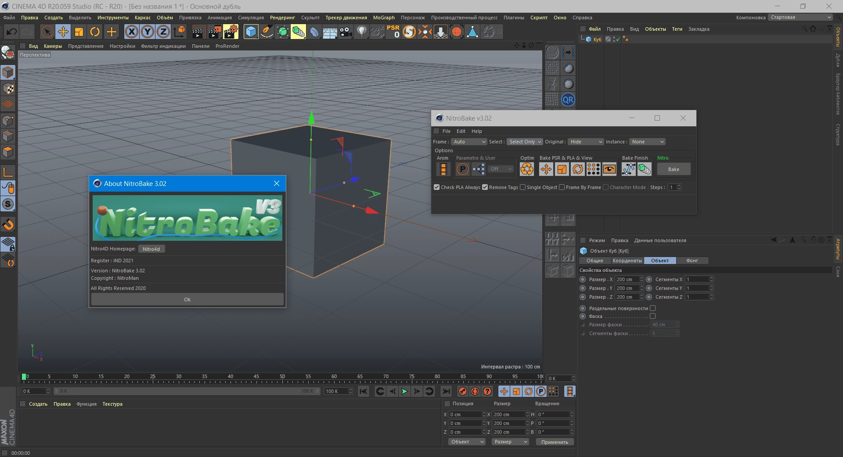This screenshot has height=457, width=843.
Task: Click the Render View clapperboard icon
Action: coord(198,32)
